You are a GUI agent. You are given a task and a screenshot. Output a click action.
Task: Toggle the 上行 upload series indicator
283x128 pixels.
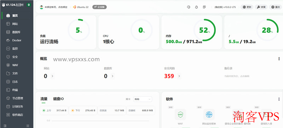44,110
